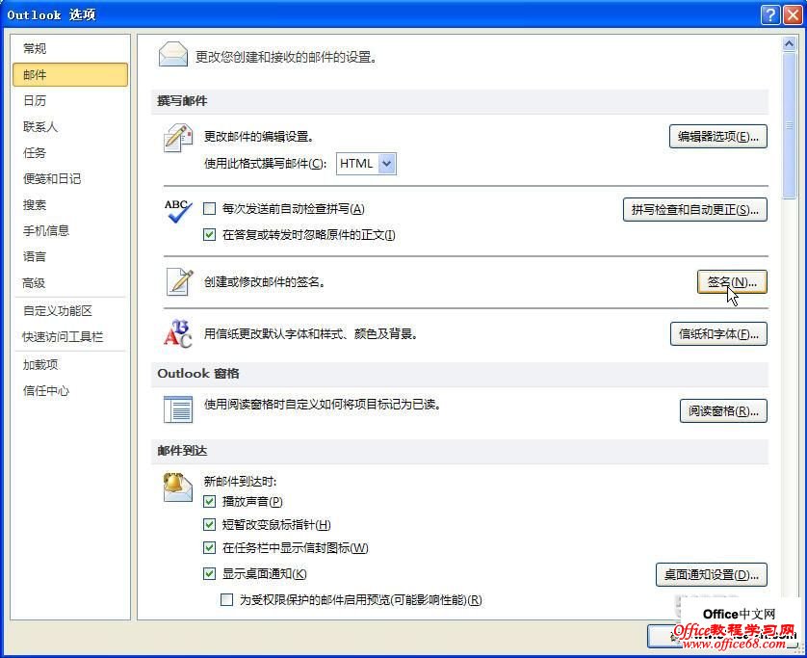Open 桌面通知设置(D)... dialog

point(712,574)
